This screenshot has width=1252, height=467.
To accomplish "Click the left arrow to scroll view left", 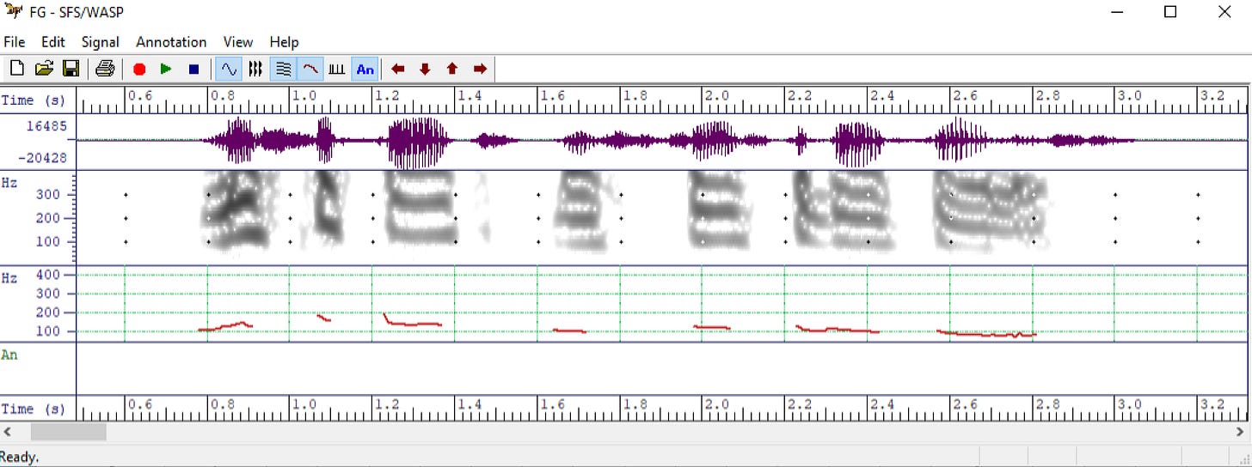I will pos(397,69).
